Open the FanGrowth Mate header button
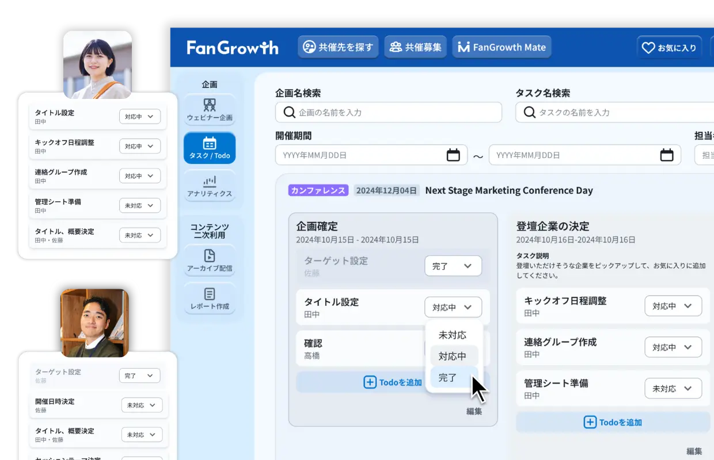 502,47
